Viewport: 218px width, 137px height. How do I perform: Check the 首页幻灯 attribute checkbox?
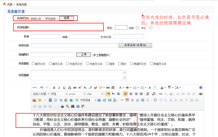pos(32,64)
